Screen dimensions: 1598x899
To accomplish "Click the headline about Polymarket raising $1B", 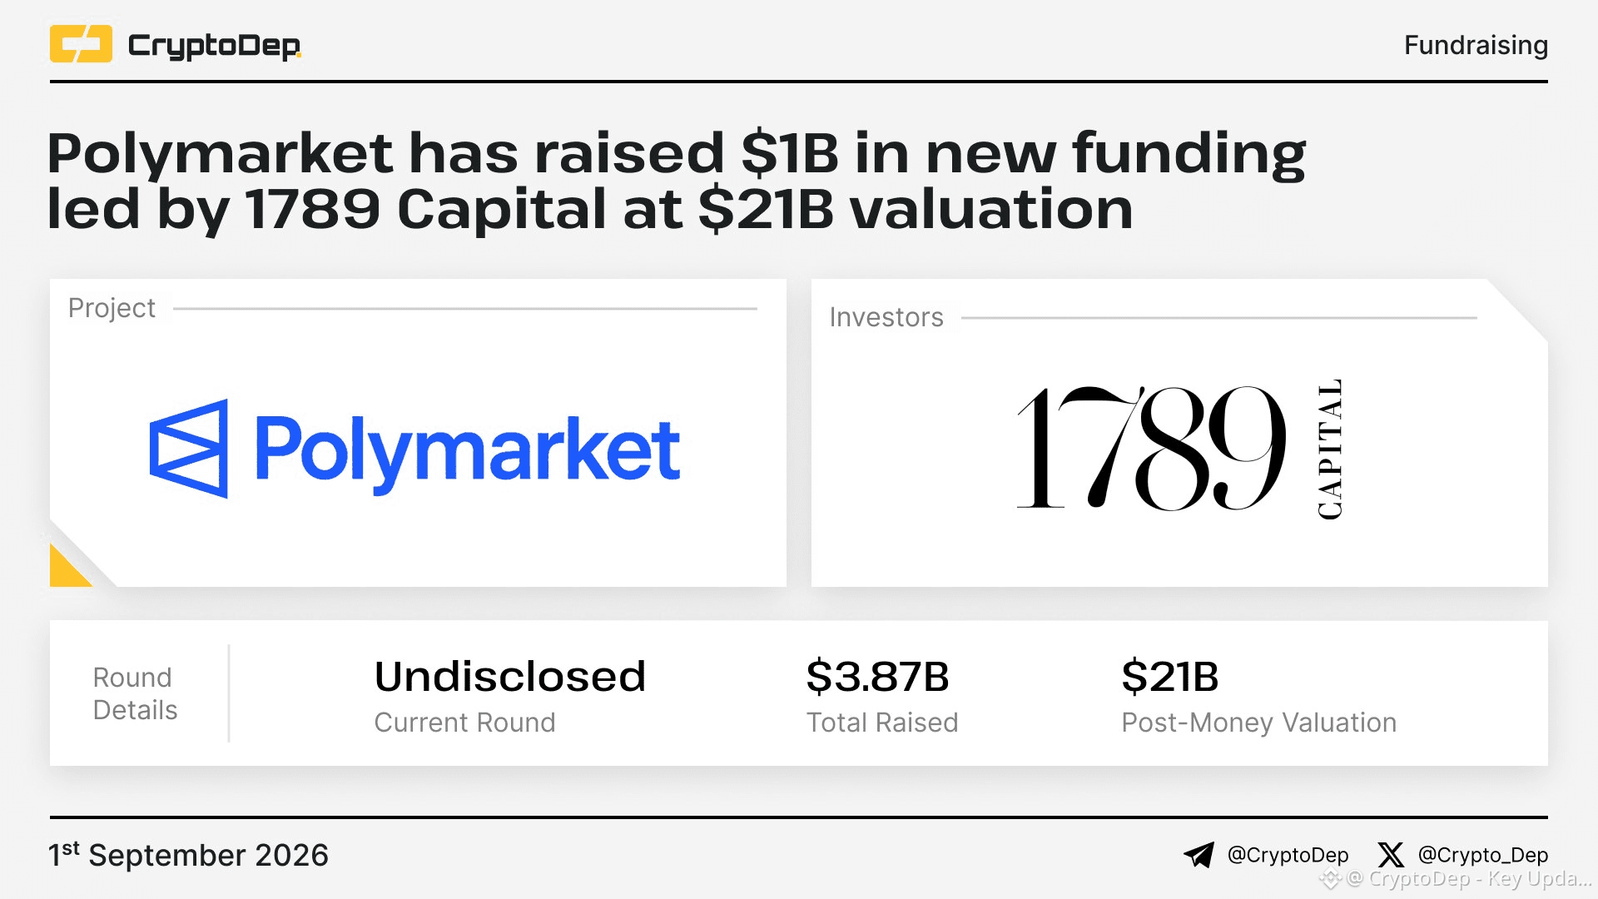I will pos(677,181).
